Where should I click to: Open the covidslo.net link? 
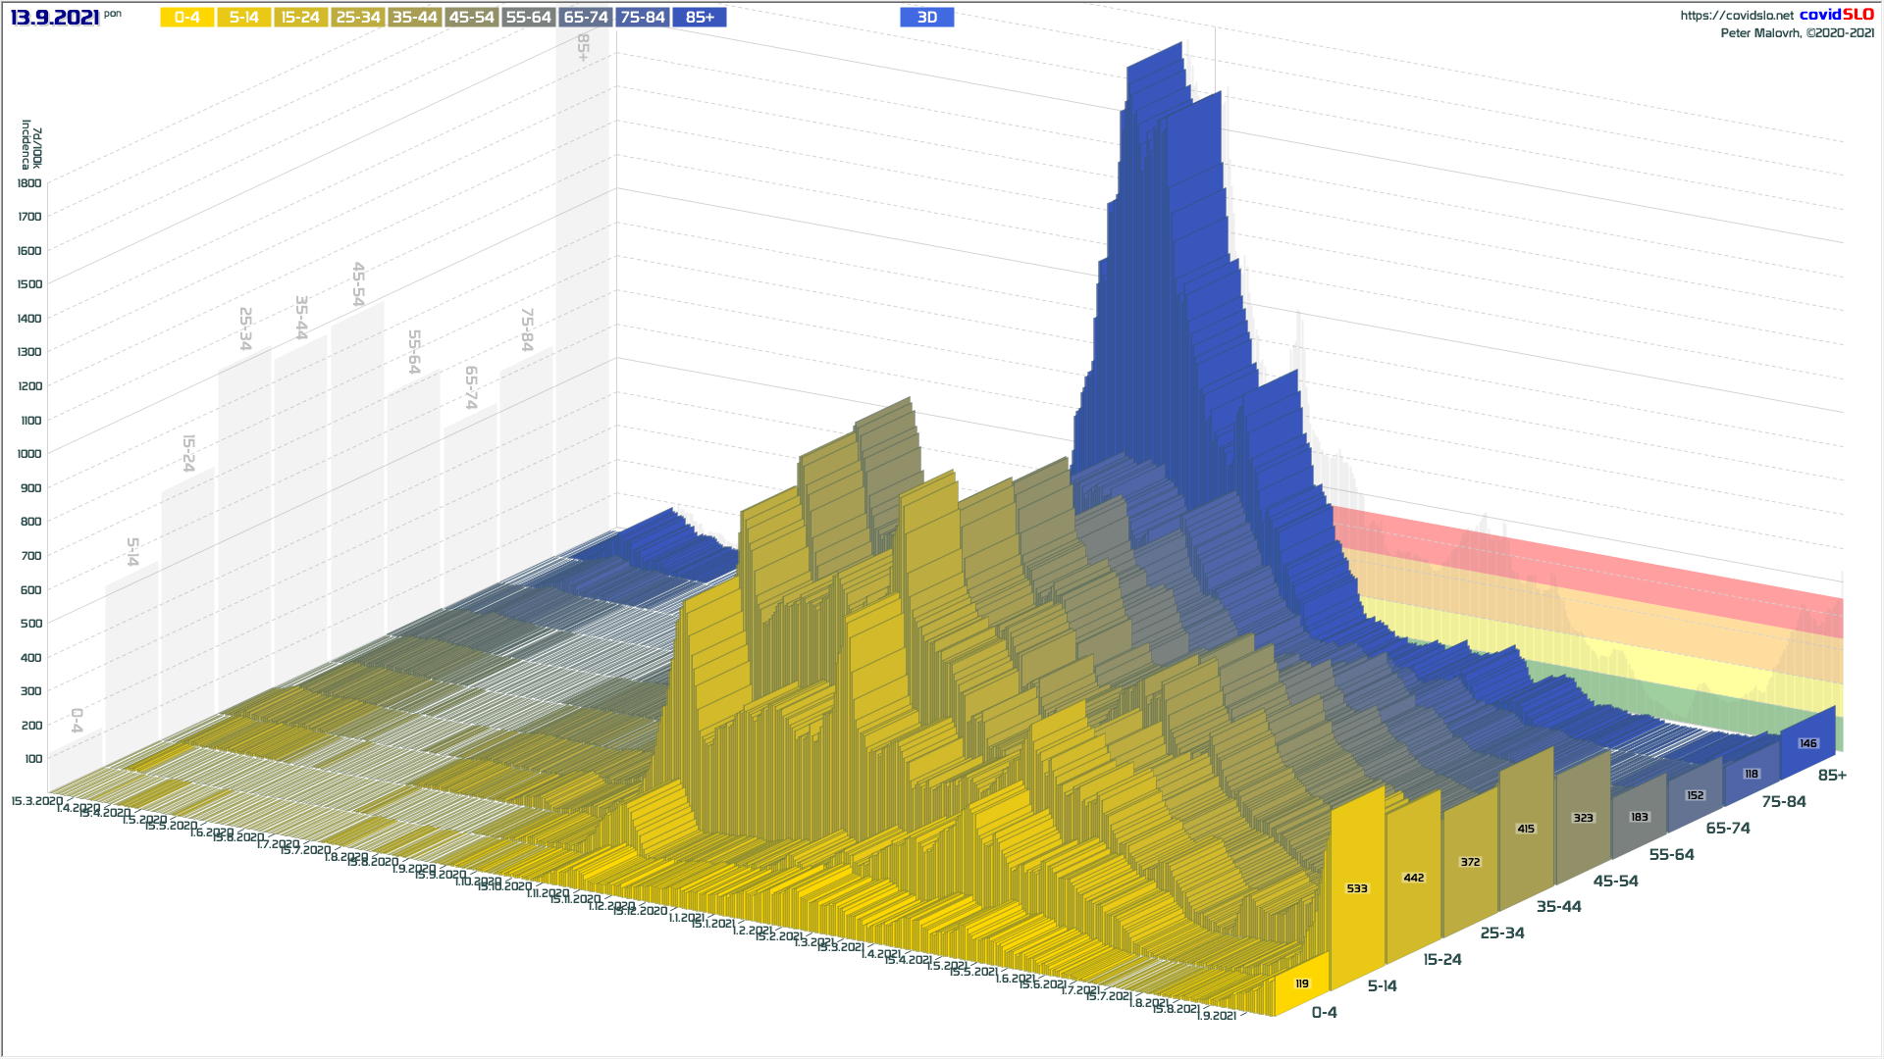point(1736,16)
